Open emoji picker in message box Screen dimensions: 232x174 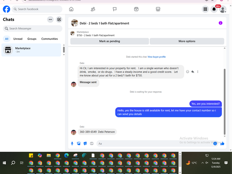coord(215,143)
